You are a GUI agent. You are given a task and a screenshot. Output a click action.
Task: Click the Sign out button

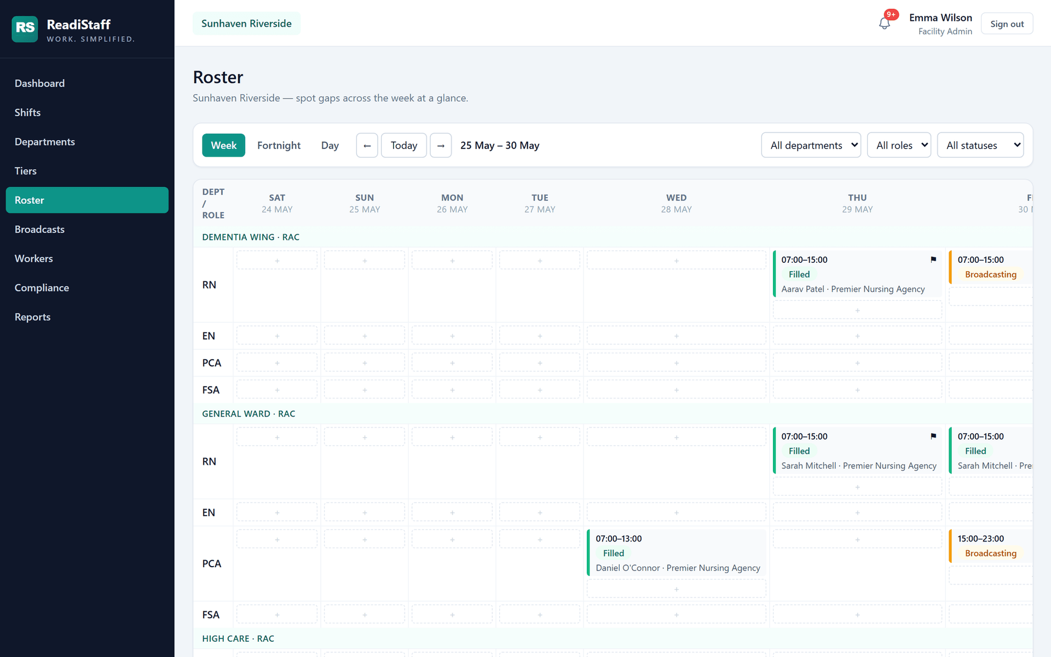tap(1007, 24)
